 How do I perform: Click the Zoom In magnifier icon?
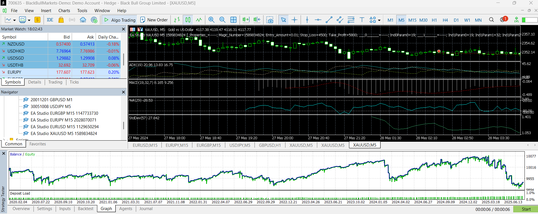tap(211, 20)
